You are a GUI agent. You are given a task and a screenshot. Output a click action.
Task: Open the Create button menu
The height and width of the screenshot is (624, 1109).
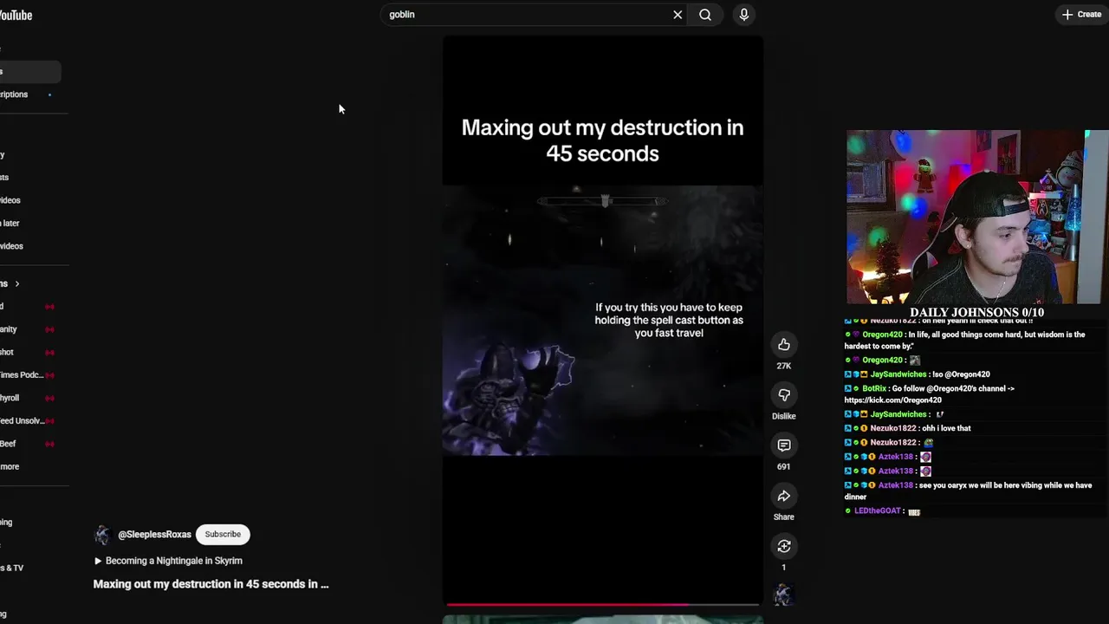(x=1081, y=14)
